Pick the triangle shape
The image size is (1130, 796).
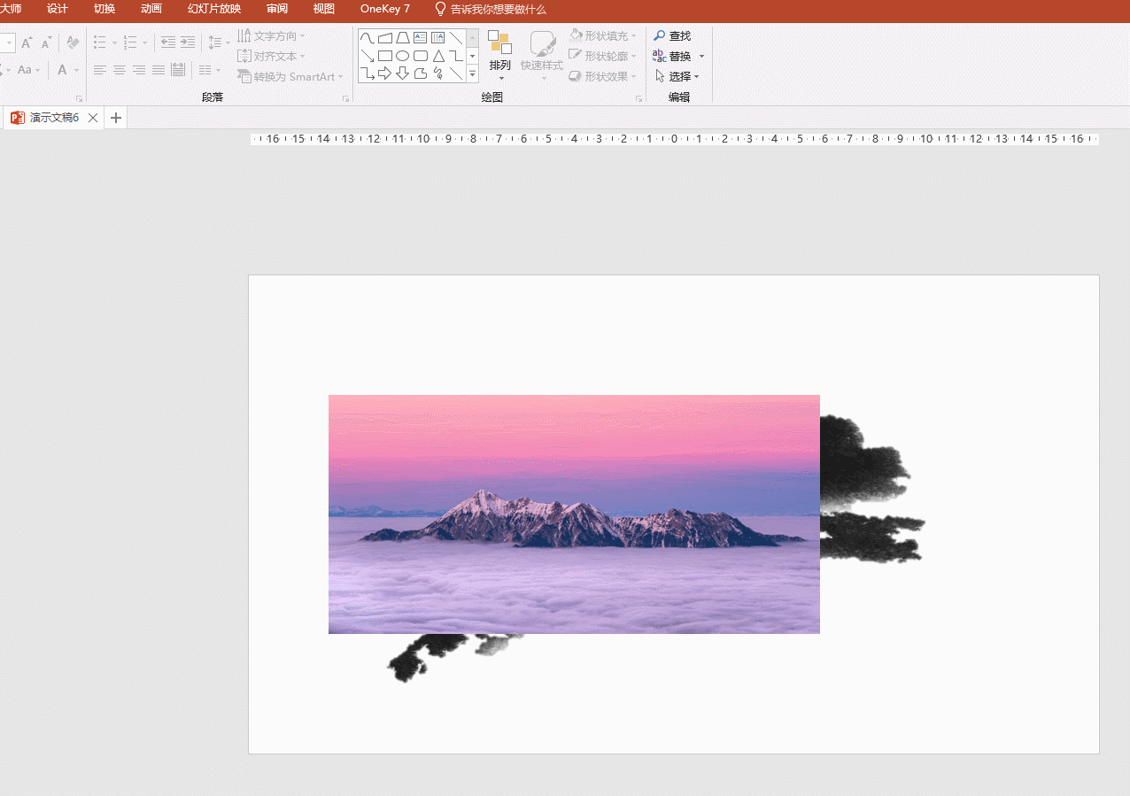pyautogui.click(x=437, y=56)
